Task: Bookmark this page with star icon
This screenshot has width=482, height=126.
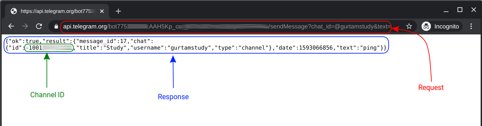Action: click(x=409, y=26)
